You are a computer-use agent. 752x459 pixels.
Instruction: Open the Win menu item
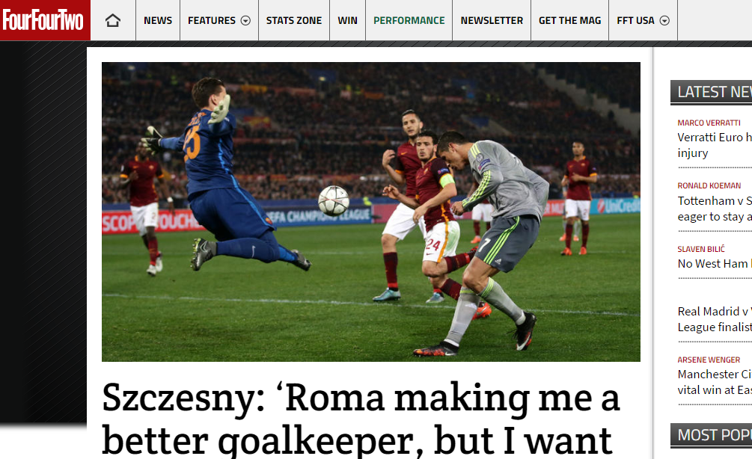point(348,21)
